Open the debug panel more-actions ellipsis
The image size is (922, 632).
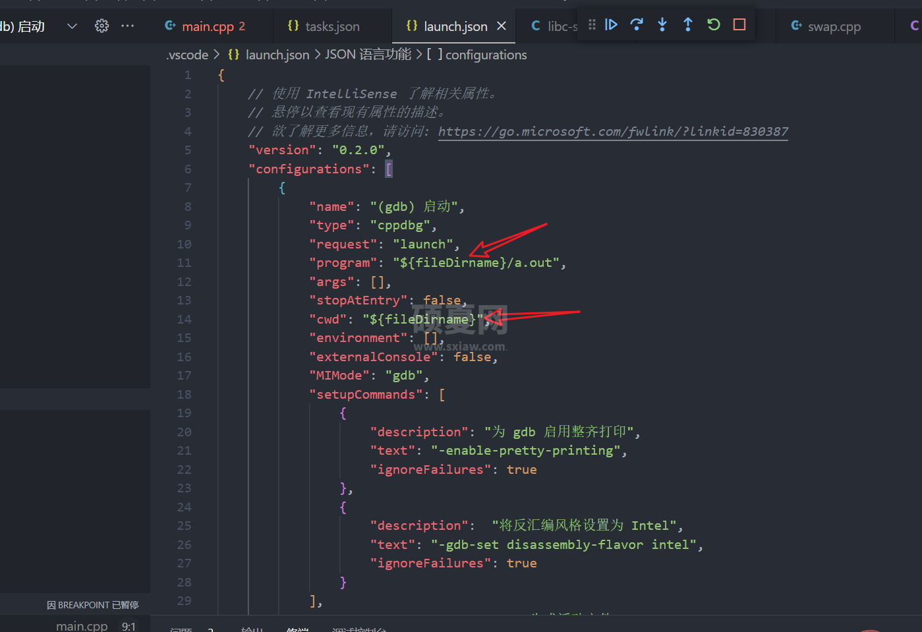coord(128,26)
